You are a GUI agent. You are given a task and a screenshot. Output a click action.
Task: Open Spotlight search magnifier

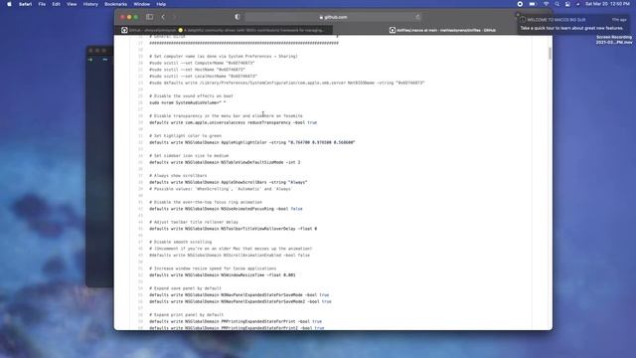click(x=556, y=4)
